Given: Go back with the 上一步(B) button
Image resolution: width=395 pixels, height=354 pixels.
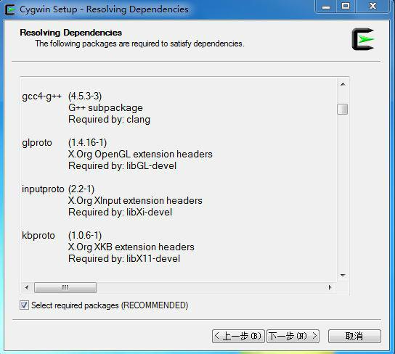Looking at the screenshot, I should coord(238,336).
